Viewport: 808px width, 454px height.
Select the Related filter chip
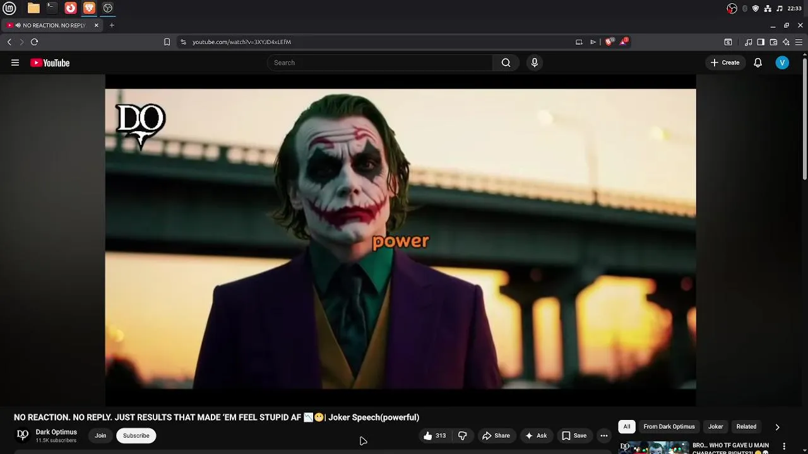746,427
